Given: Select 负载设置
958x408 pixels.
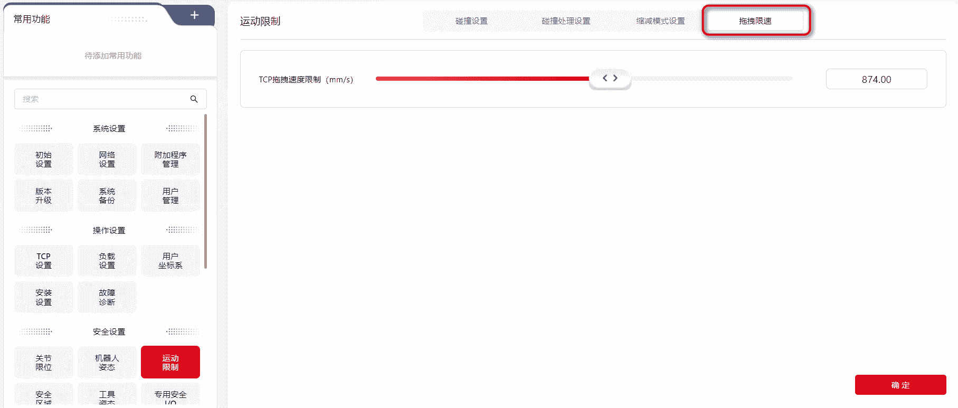Looking at the screenshot, I should coord(107,261).
